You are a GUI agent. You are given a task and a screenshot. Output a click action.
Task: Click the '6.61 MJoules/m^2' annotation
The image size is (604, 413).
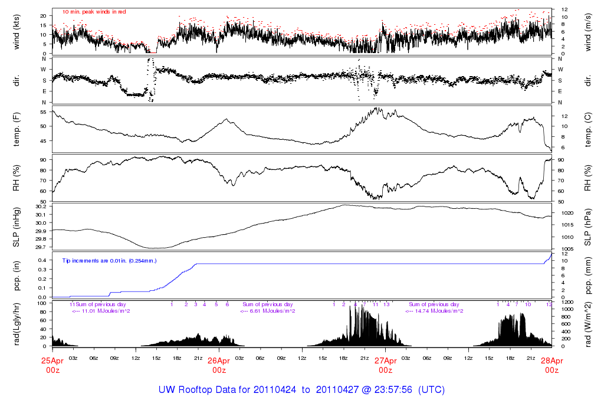coord(273,311)
